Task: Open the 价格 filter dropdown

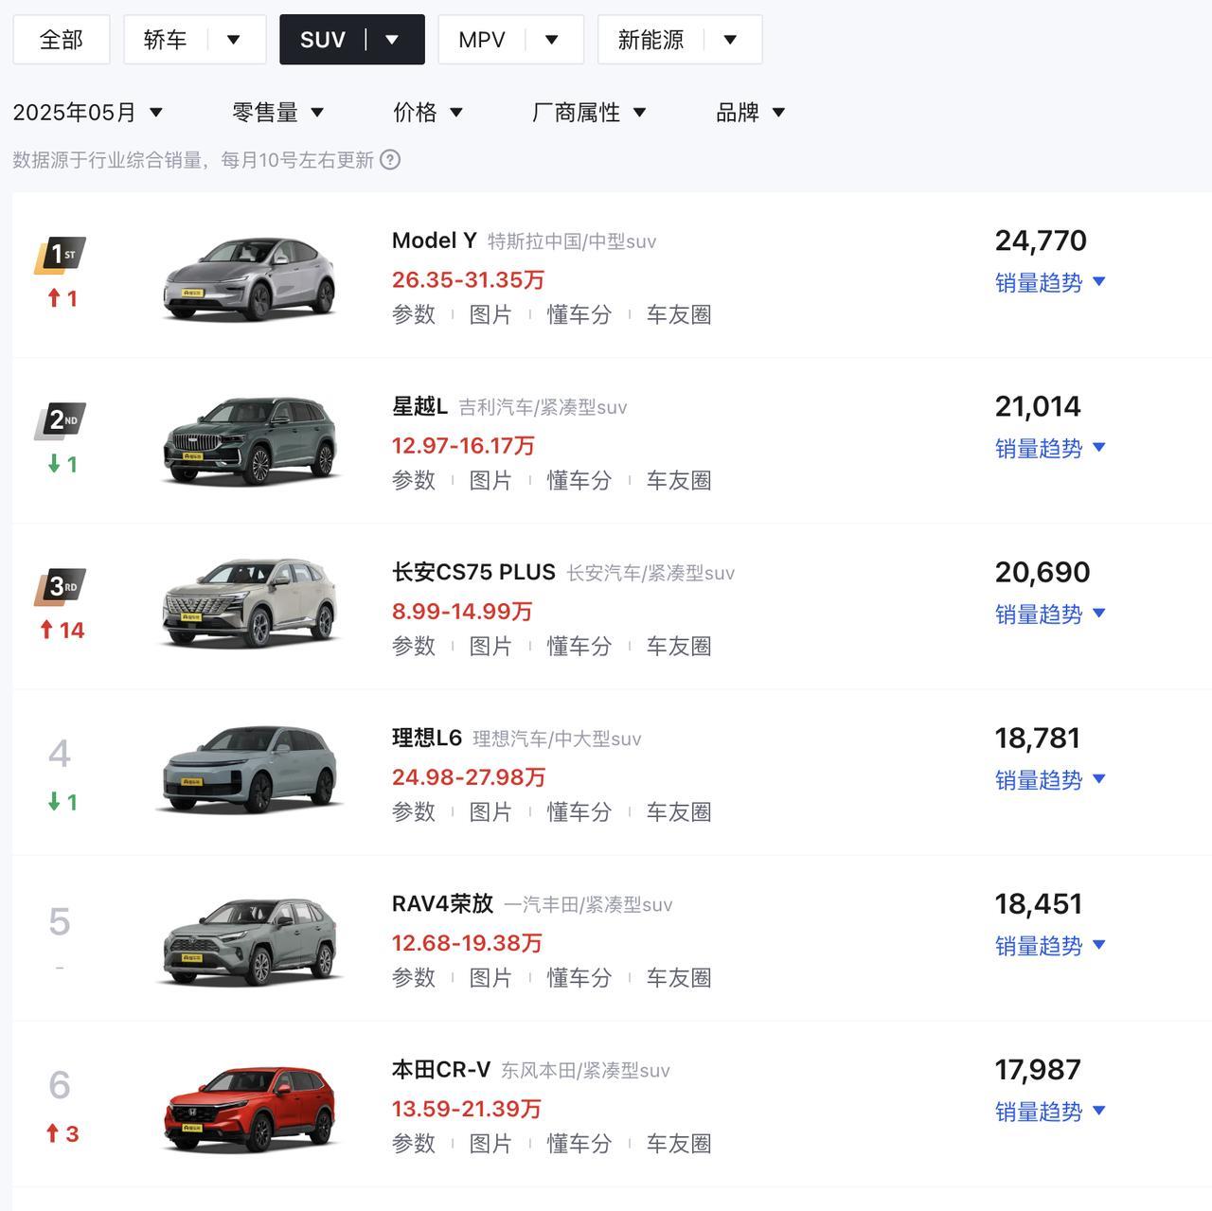Action: pyautogui.click(x=428, y=113)
